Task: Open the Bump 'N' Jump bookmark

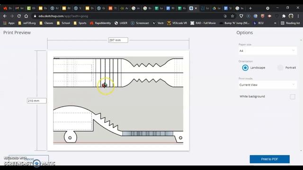Action: [x=234, y=23]
